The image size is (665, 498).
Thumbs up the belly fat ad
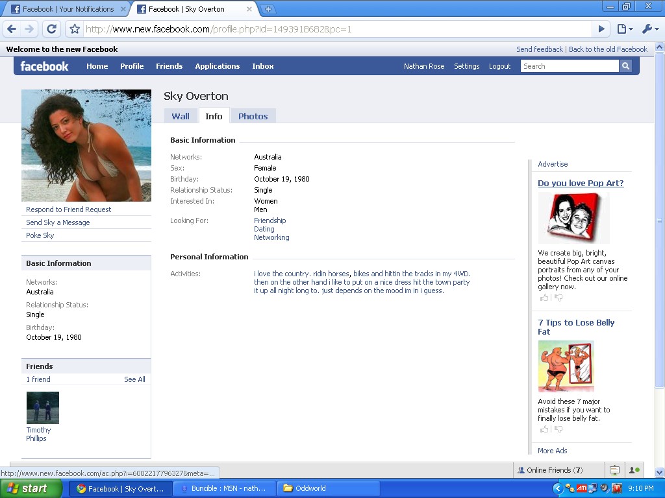point(544,429)
